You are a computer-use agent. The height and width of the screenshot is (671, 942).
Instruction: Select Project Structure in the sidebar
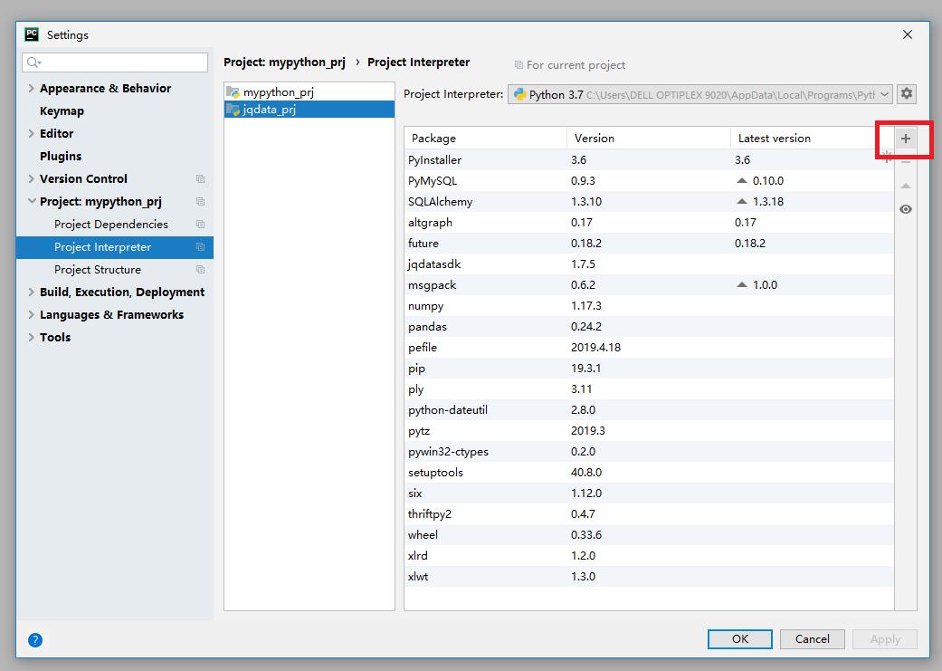pyautogui.click(x=98, y=270)
